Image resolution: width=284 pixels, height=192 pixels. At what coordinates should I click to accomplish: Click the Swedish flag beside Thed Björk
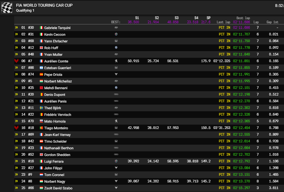click(41, 108)
